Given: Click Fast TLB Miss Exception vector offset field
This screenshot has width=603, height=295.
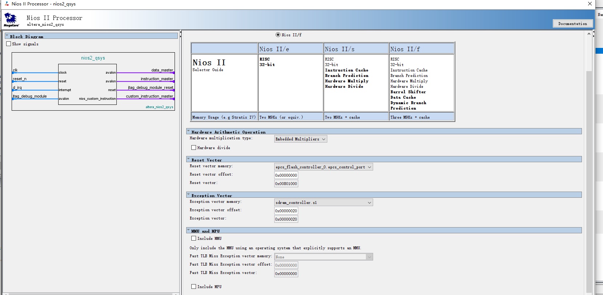Looking at the screenshot, I should 286,265.
